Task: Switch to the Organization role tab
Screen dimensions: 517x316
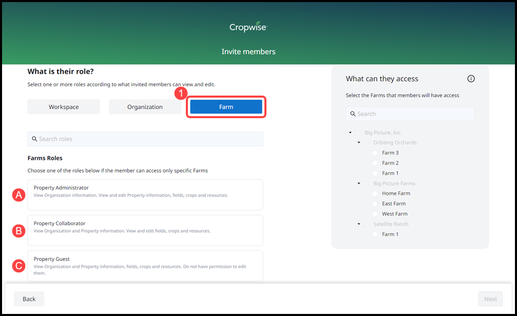Action: [145, 107]
